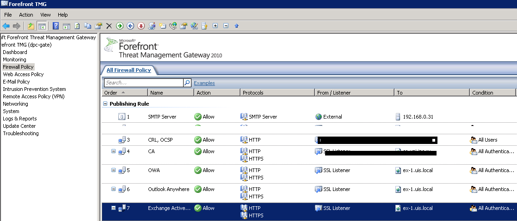
Task: Open the File menu
Action: click(8, 15)
